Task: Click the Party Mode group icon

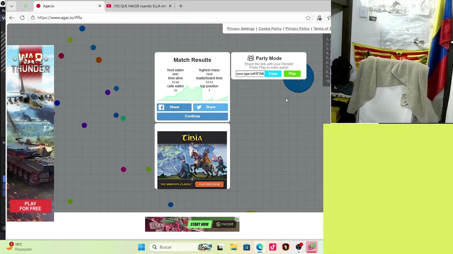Action: click(251, 58)
